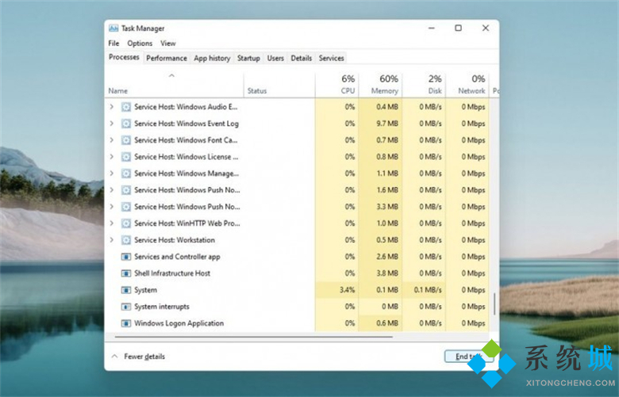Click the 0.4 MB memory value
The height and width of the screenshot is (397, 619).
[x=387, y=107]
